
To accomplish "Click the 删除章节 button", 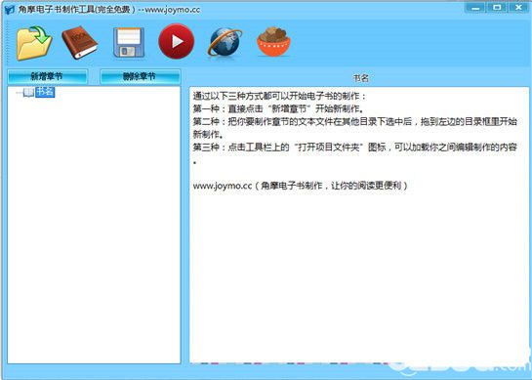I will (140, 76).
